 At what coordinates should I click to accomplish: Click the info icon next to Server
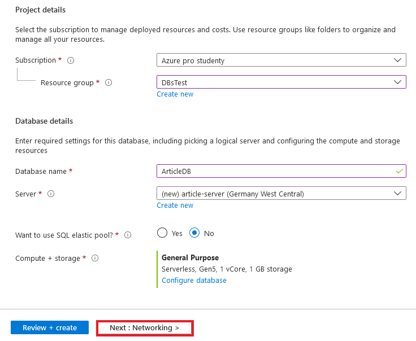pyautogui.click(x=51, y=194)
